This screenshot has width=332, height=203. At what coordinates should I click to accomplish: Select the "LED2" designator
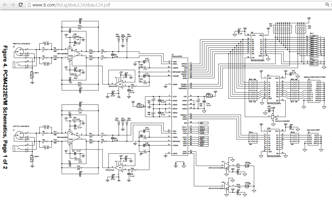click(x=247, y=183)
